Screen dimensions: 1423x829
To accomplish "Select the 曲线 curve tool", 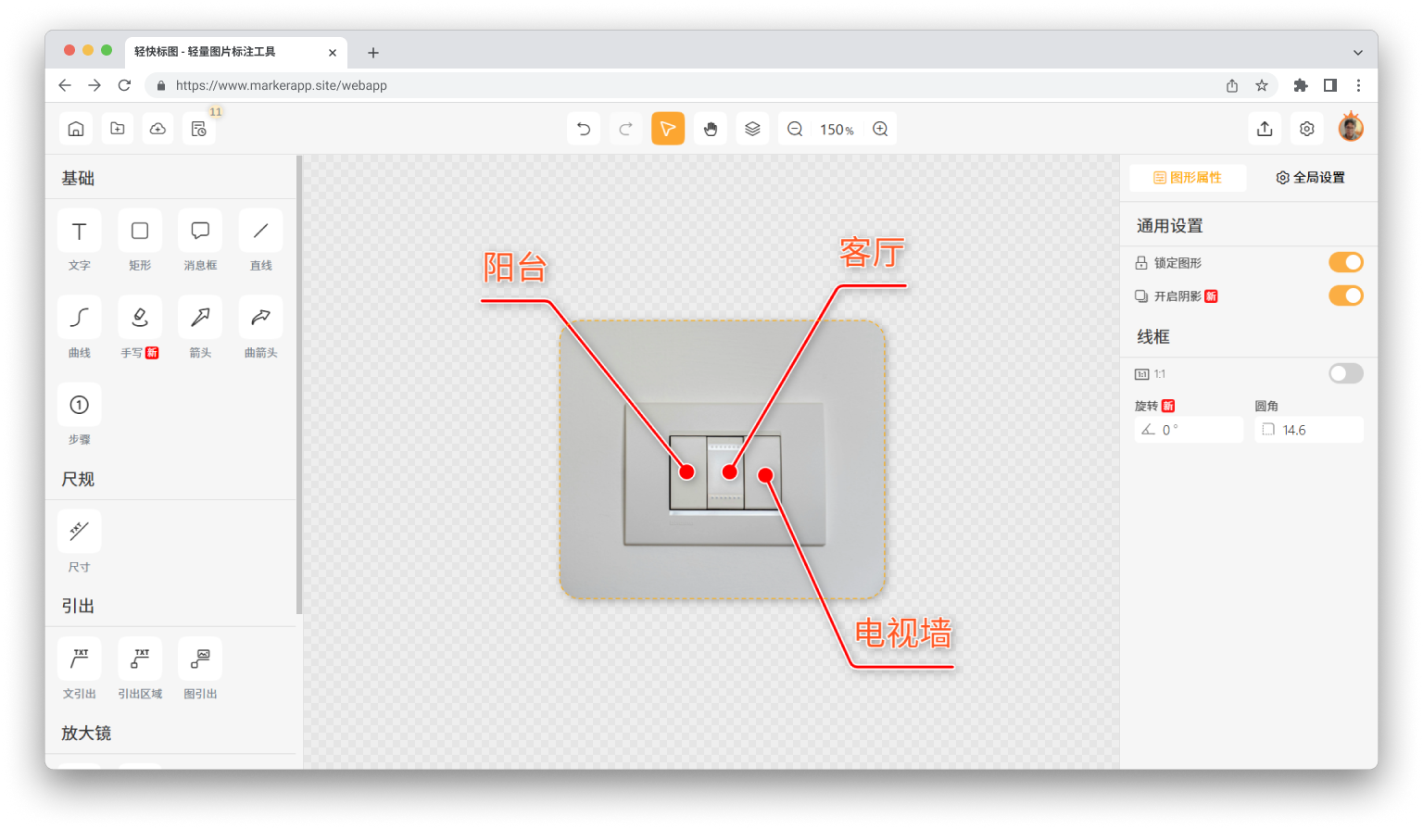I will click(80, 318).
